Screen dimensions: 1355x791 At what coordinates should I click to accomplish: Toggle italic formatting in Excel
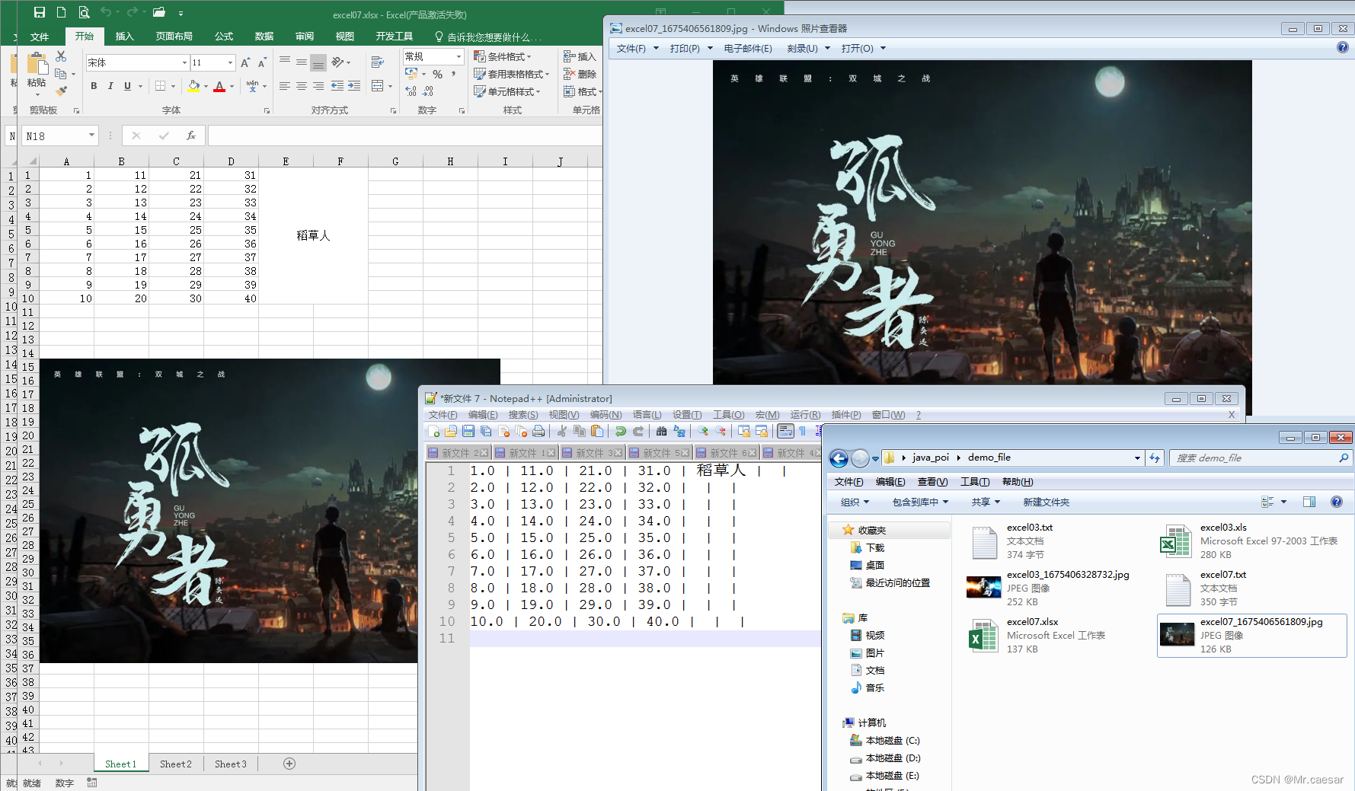(110, 86)
